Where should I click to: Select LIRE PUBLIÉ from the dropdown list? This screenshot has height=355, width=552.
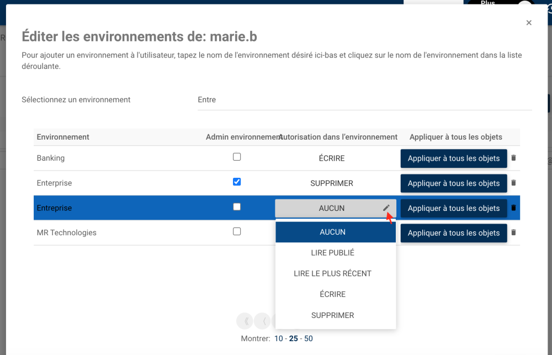333,253
